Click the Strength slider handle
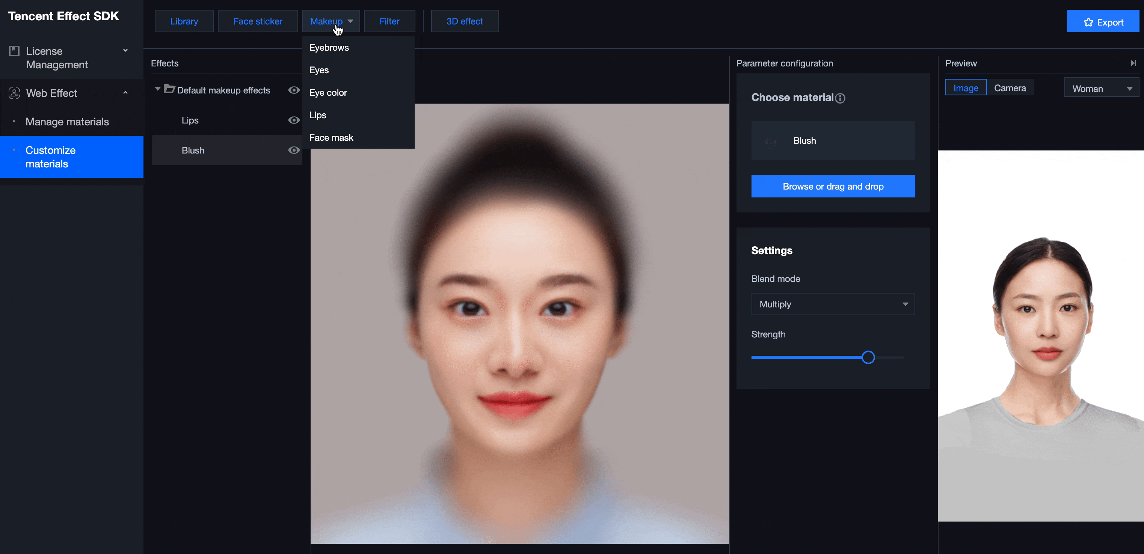 point(868,357)
